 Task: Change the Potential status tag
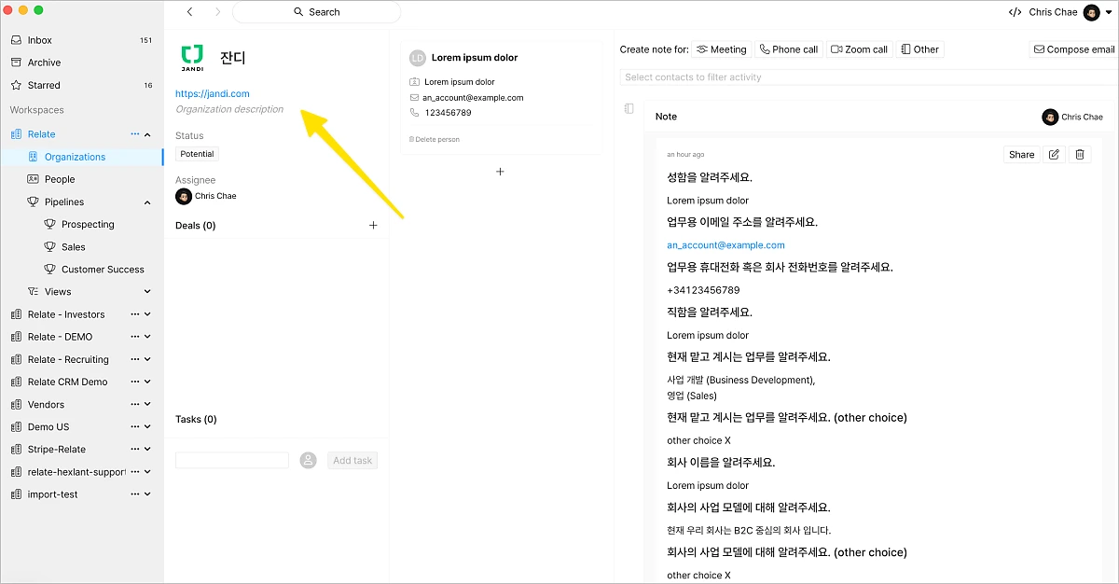[x=197, y=154]
